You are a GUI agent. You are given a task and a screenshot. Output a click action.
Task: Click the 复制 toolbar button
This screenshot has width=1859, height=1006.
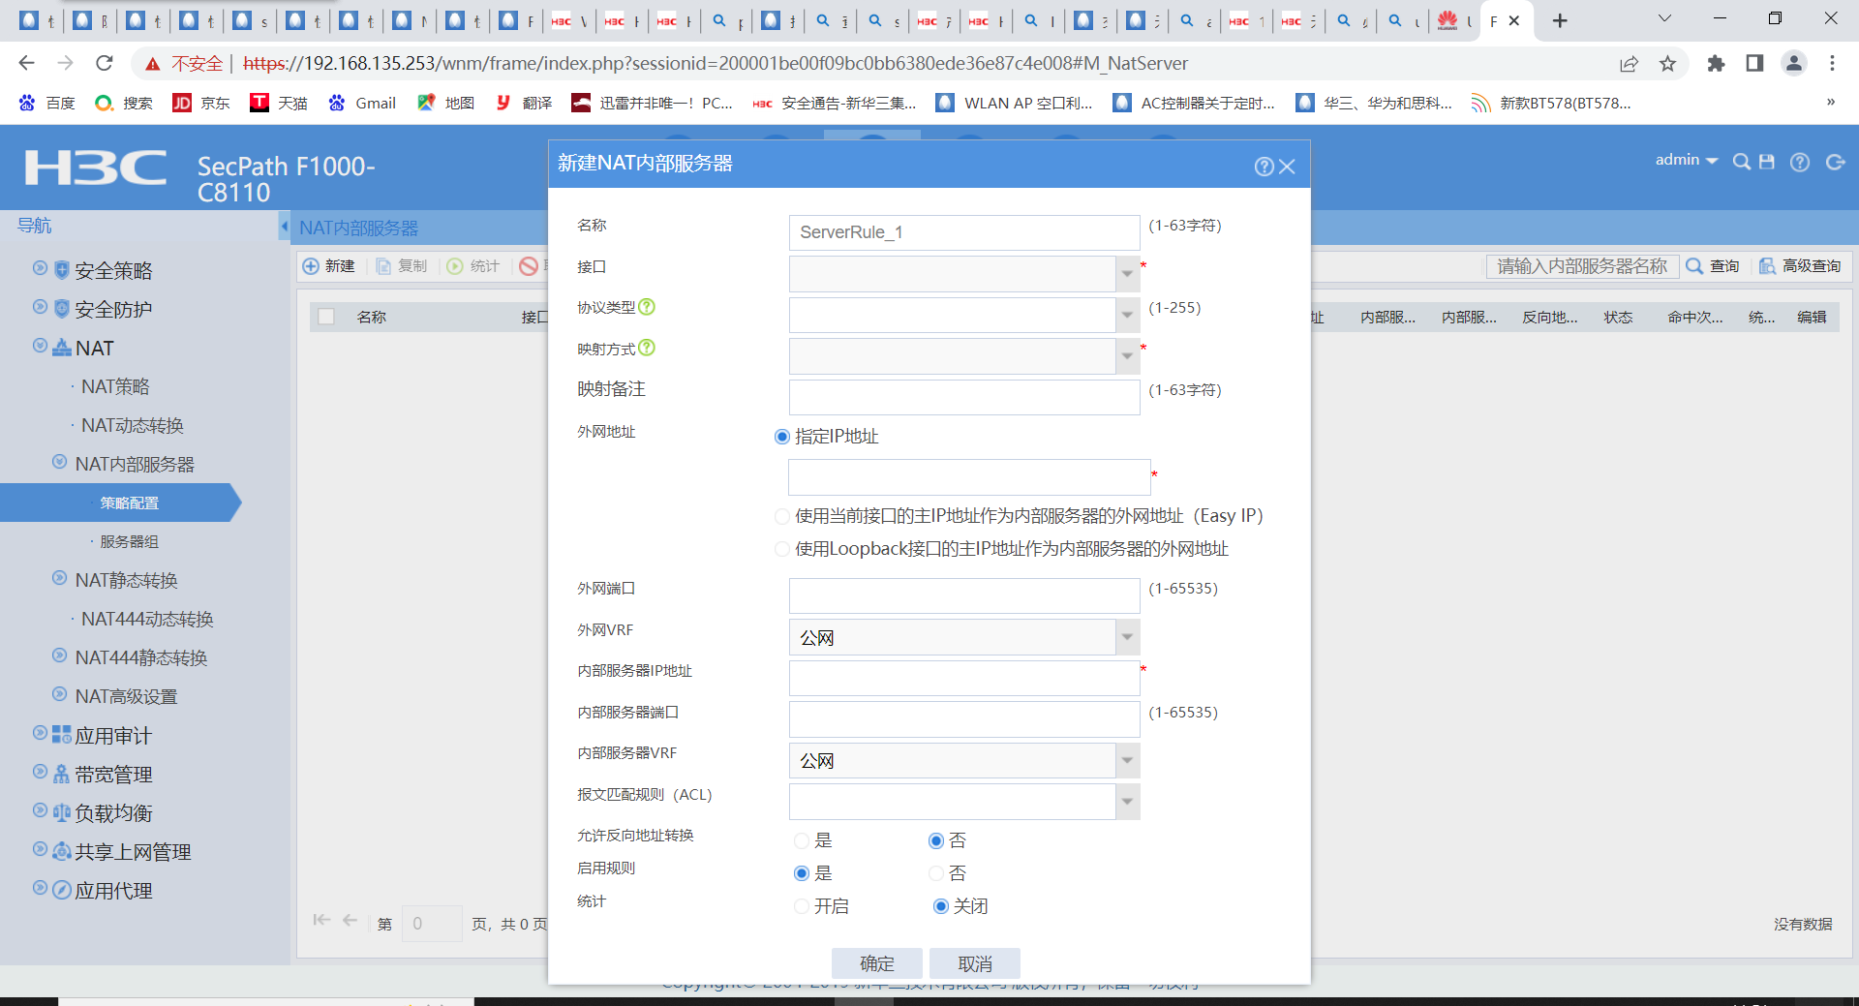point(402,266)
